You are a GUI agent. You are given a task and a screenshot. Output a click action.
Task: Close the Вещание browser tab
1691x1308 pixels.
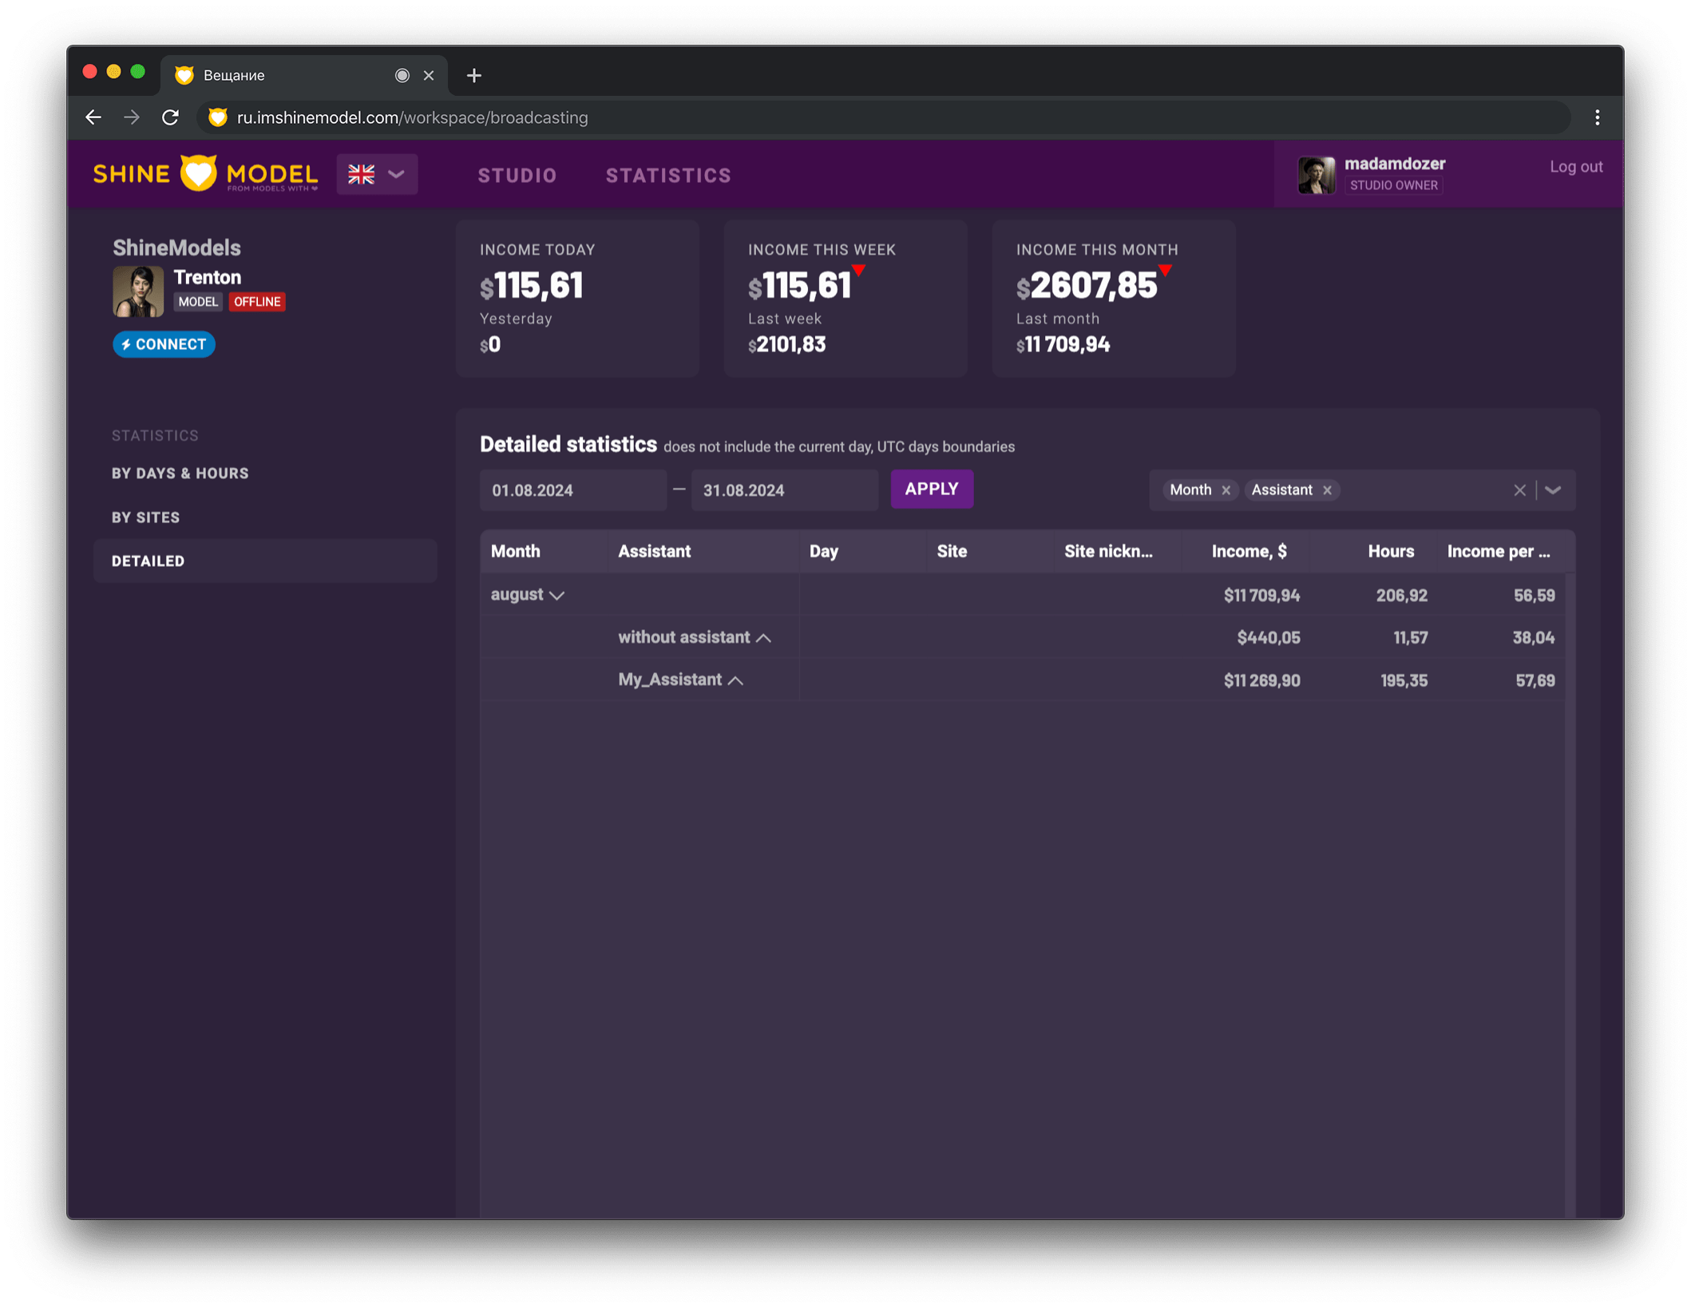[429, 75]
